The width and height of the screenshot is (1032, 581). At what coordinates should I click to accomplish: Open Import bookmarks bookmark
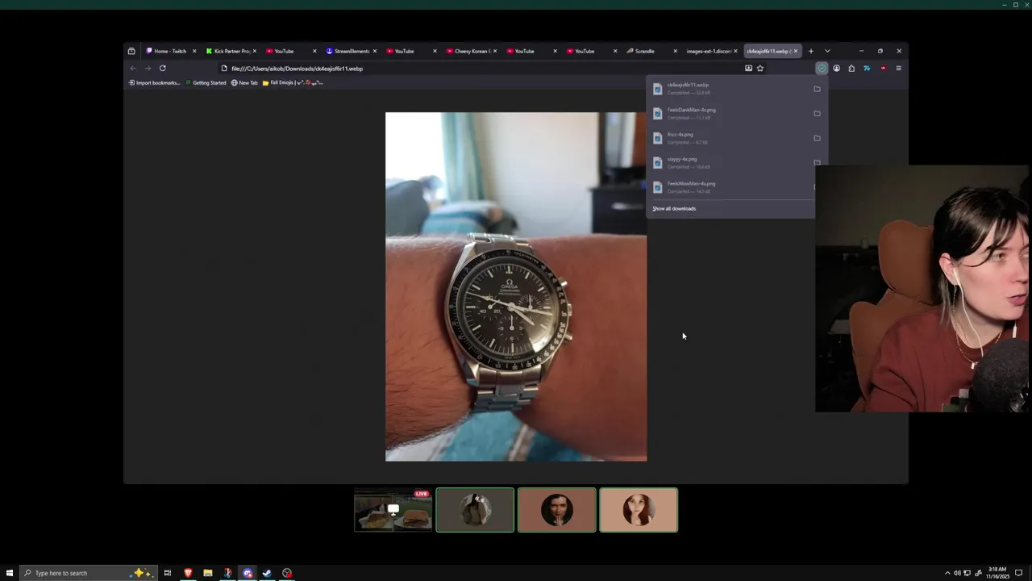click(154, 82)
